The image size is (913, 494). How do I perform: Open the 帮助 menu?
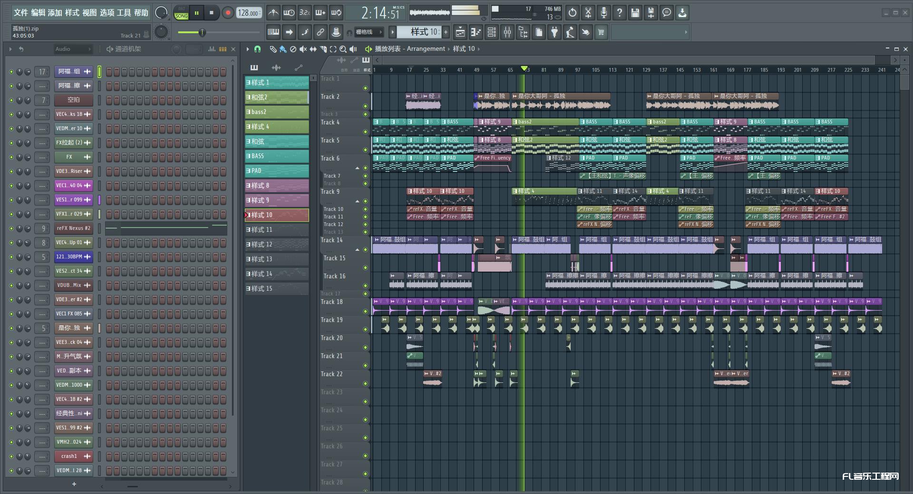[x=141, y=13]
